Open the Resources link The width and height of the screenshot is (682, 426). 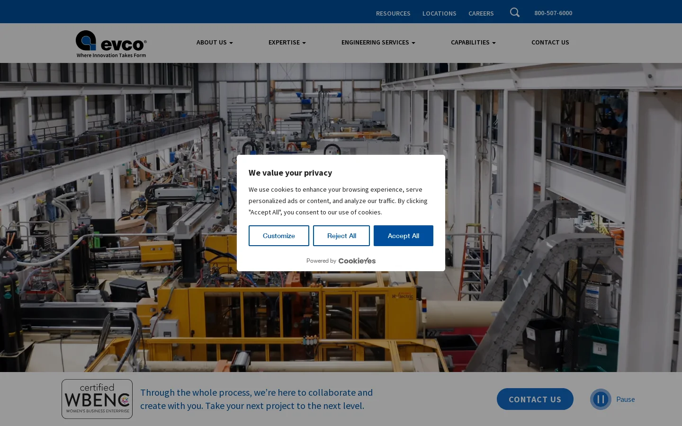click(x=393, y=13)
